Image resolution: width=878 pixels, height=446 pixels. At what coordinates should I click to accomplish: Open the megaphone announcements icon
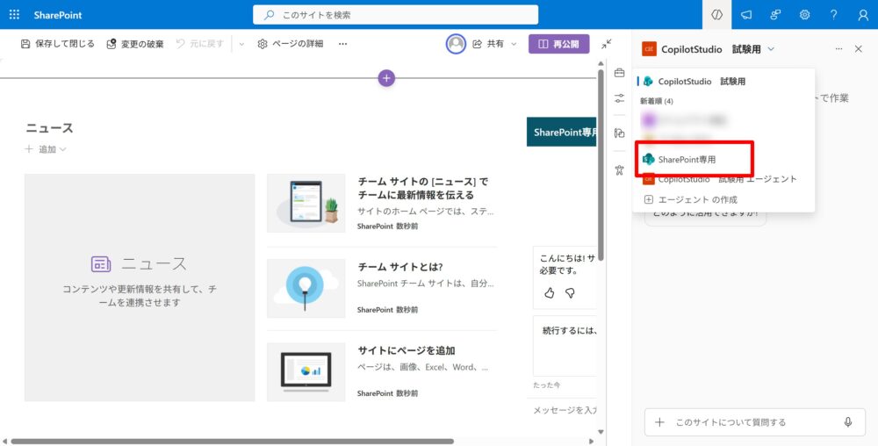[746, 15]
